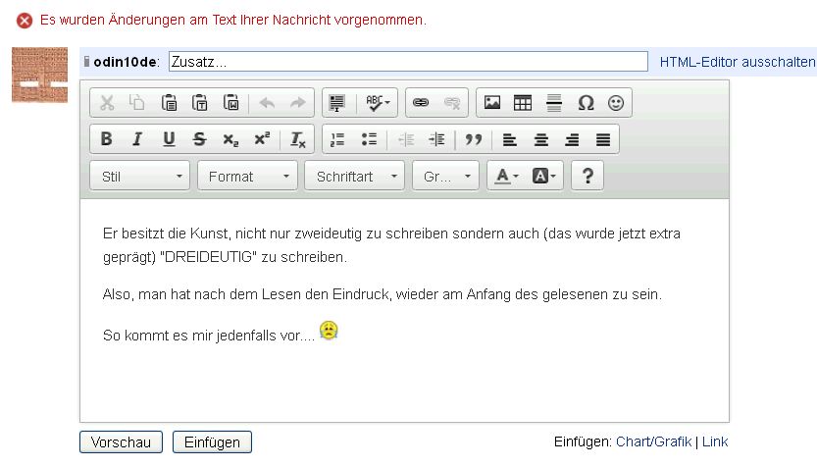Click the subject field containing 'Zusatz...'
The width and height of the screenshot is (817, 467).
click(x=408, y=62)
